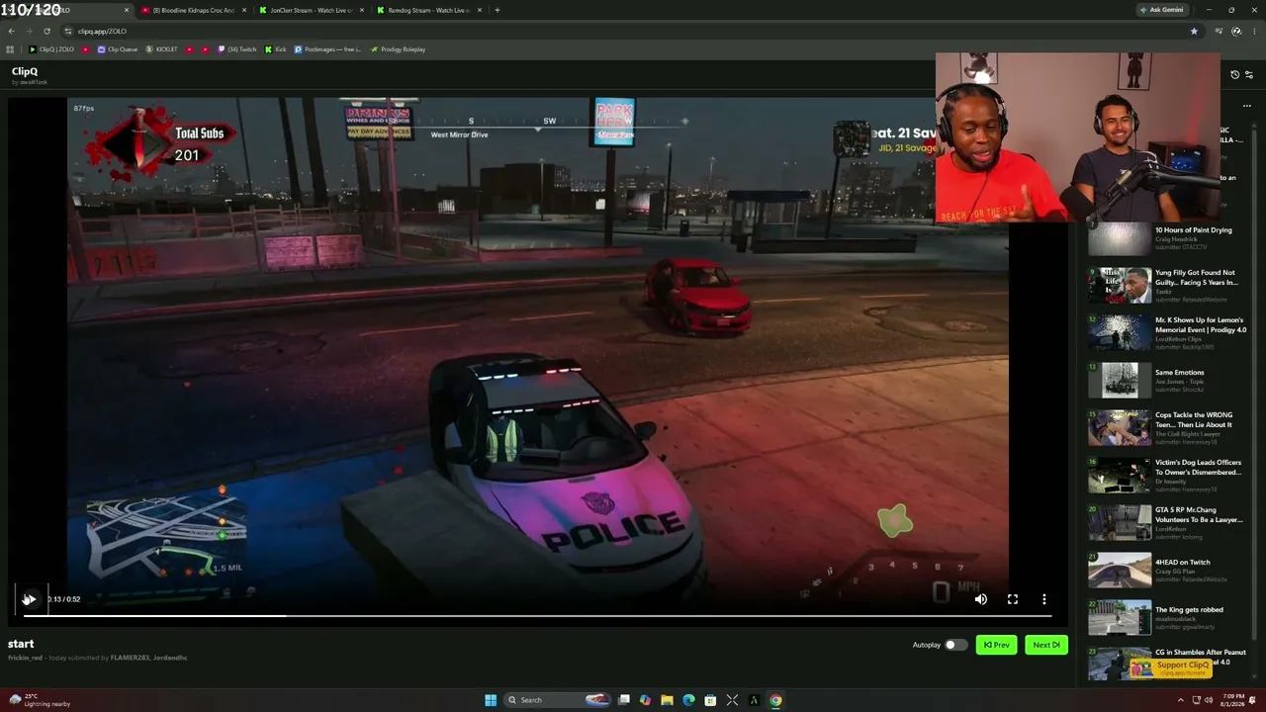Reload the current page
This screenshot has width=1266, height=712.
[48, 31]
